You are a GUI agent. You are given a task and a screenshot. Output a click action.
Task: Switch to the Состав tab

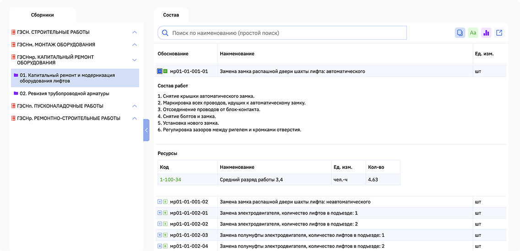click(171, 15)
